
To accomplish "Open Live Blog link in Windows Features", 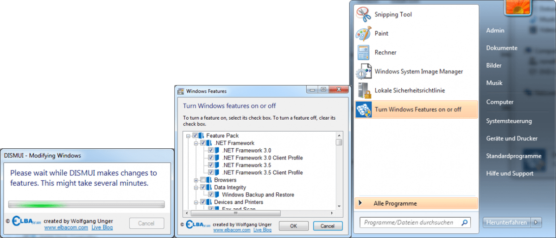I will [263, 230].
